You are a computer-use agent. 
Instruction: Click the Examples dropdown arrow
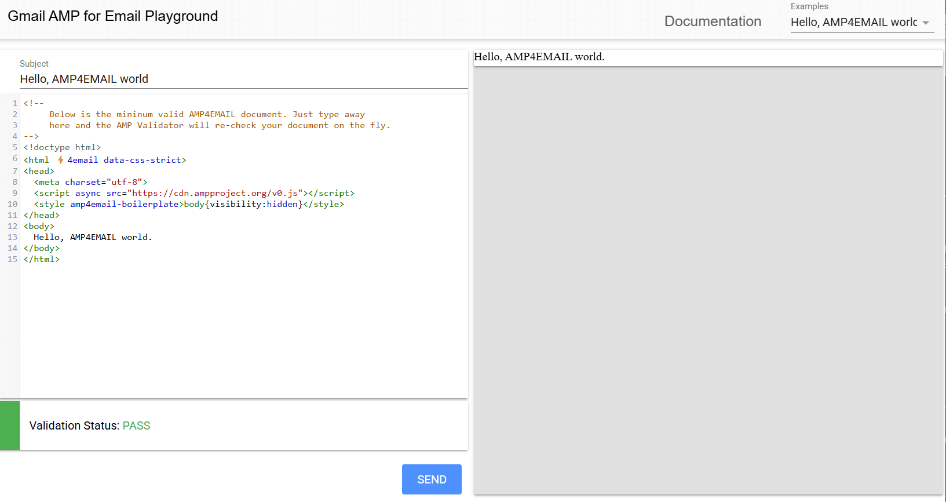926,23
